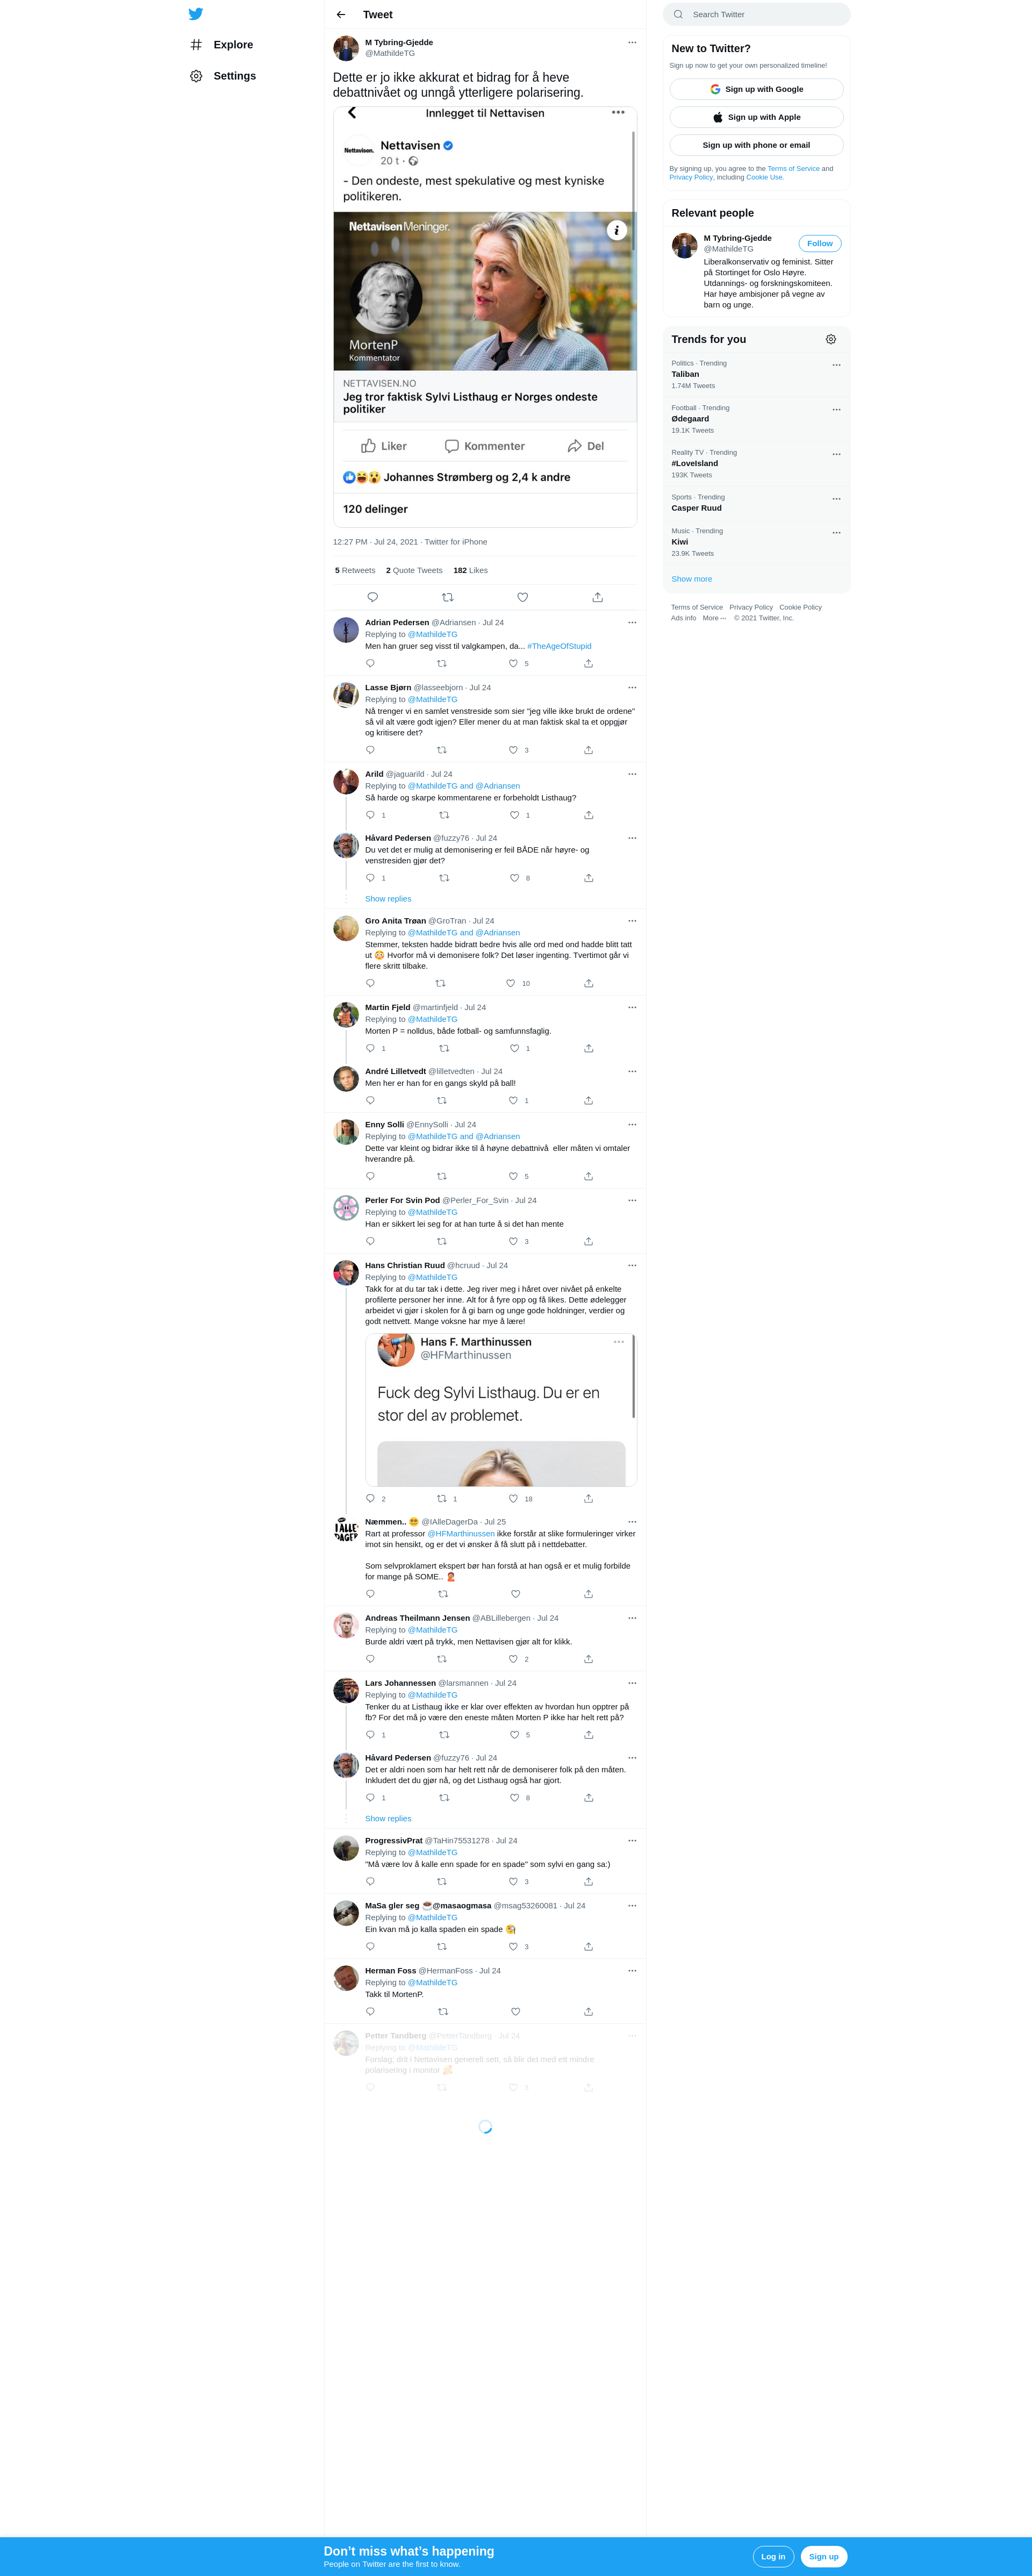Open more options on Lasse Bjørn's reply
The width and height of the screenshot is (1032, 2576).
coord(632,687)
